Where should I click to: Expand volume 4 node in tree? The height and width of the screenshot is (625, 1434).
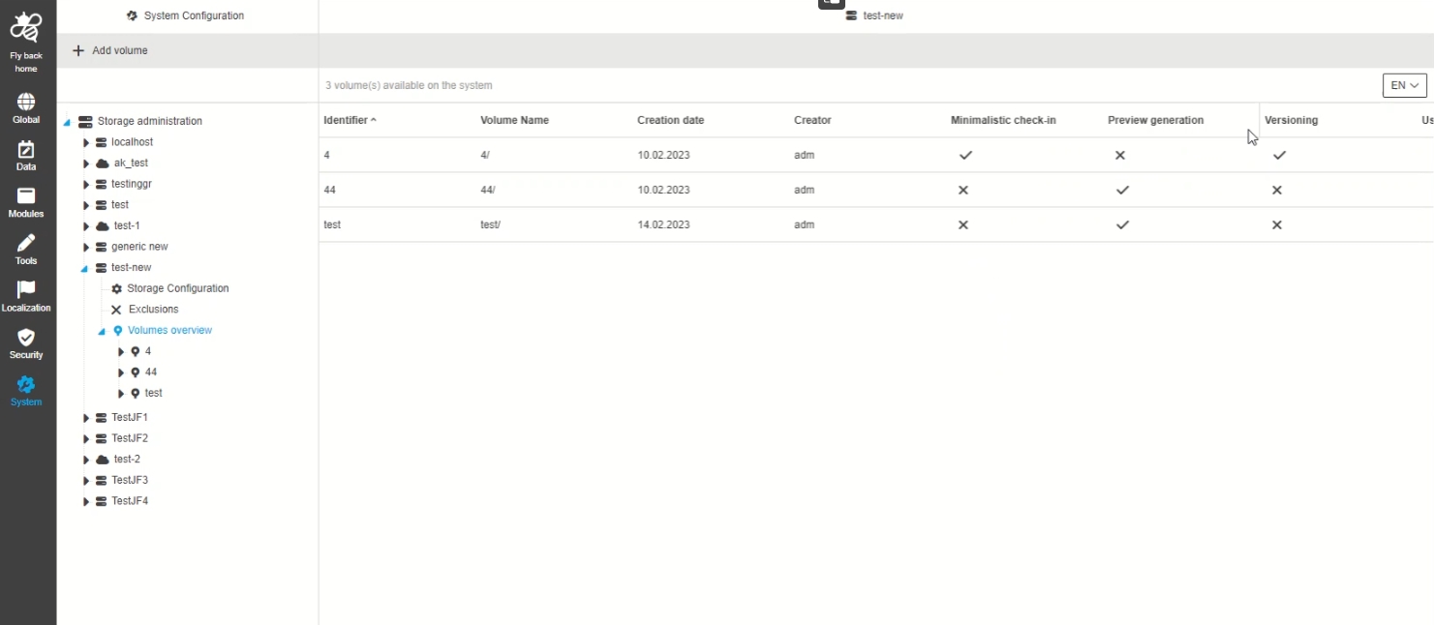coord(121,352)
